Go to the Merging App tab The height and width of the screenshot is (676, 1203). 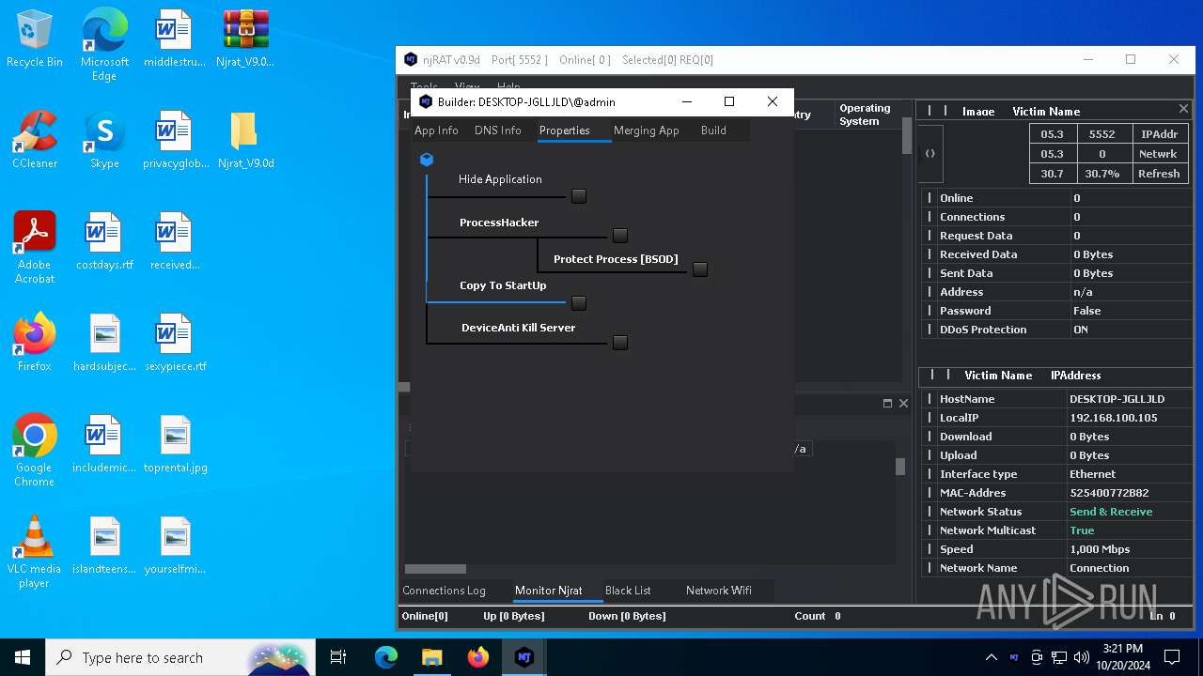(x=647, y=131)
